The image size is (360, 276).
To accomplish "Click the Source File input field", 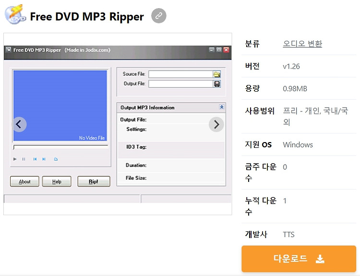I will [x=180, y=74].
